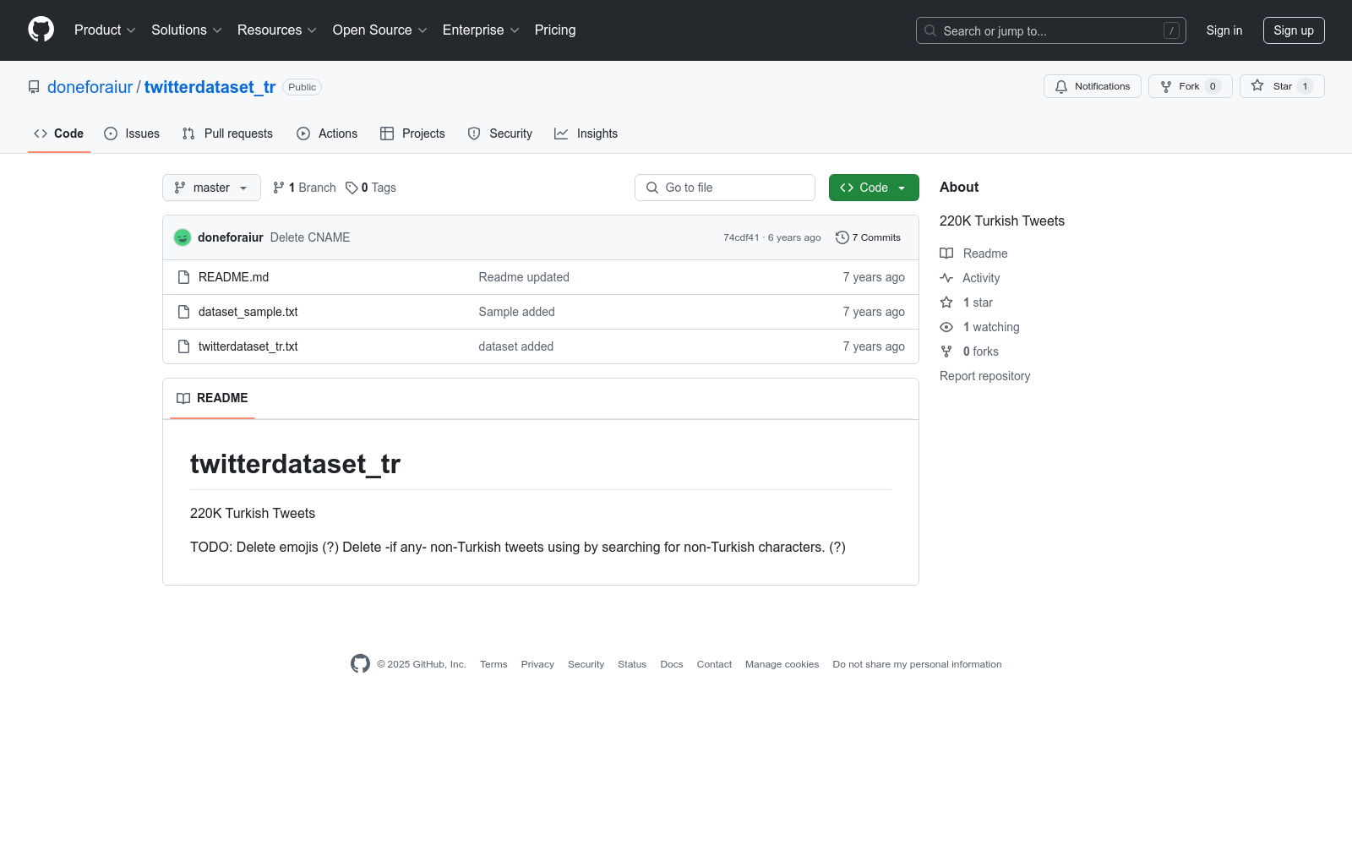Image resolution: width=1352 pixels, height=845 pixels.
Task: Open the Delete CNAME commit message
Action: point(310,237)
